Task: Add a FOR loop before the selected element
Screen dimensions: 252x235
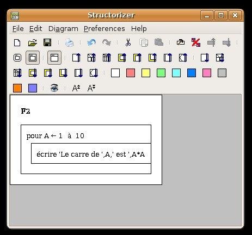Action: point(122,58)
